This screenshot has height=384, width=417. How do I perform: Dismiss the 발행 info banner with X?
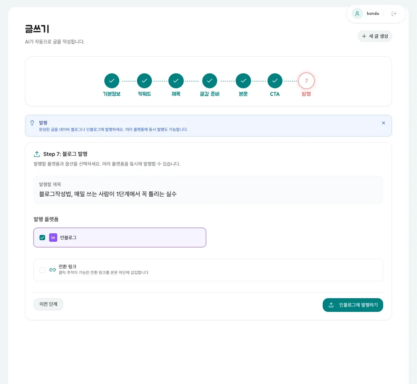[x=383, y=123]
